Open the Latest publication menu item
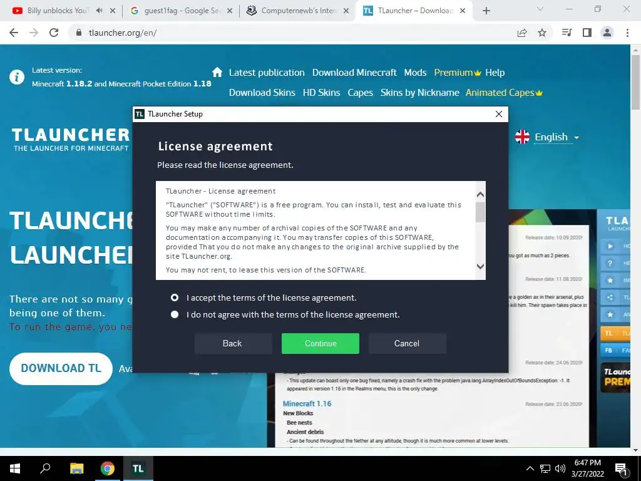 pyautogui.click(x=267, y=73)
